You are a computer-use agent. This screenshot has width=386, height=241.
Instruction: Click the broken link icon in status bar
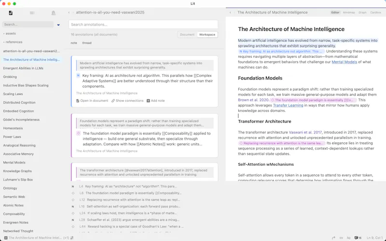tap(348, 238)
